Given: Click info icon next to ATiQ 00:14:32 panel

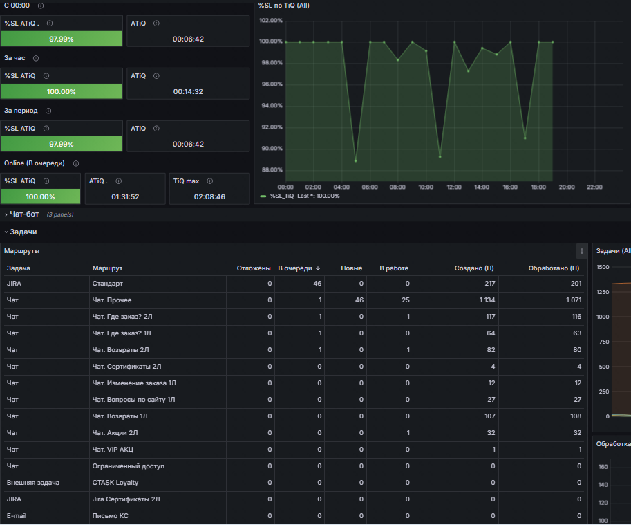Looking at the screenshot, I should [x=157, y=76].
